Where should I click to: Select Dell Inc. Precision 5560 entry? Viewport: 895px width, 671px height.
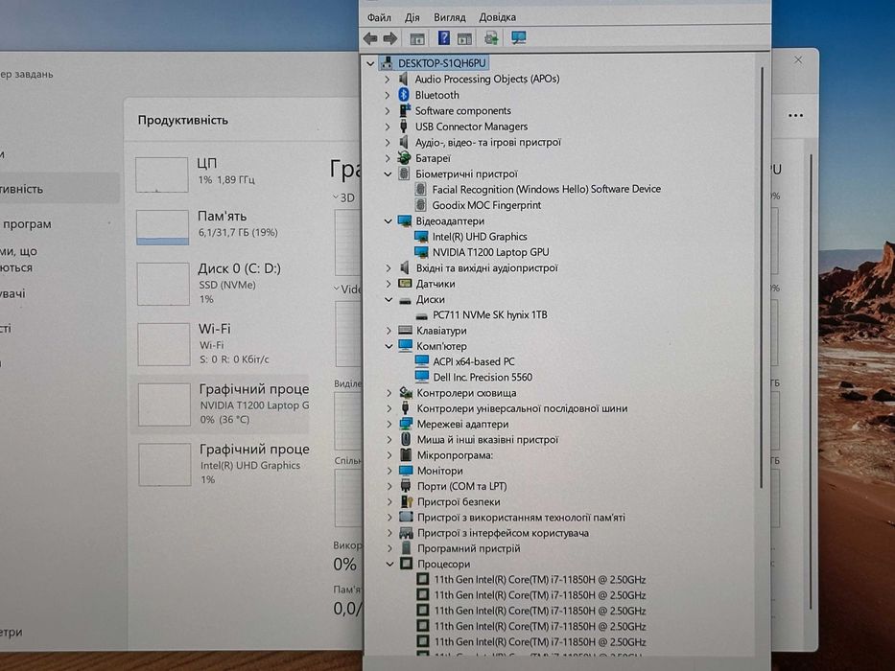(483, 377)
